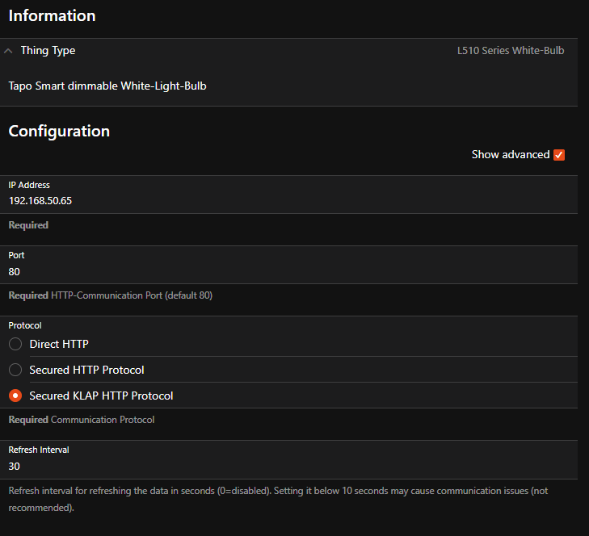This screenshot has width=589, height=536.
Task: Click the Port field label
Action: click(x=17, y=255)
